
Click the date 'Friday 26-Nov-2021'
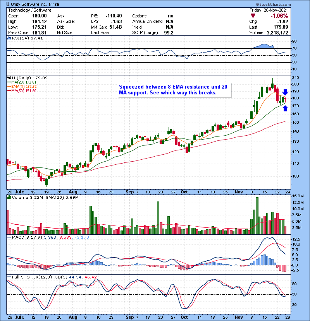coord(269,10)
